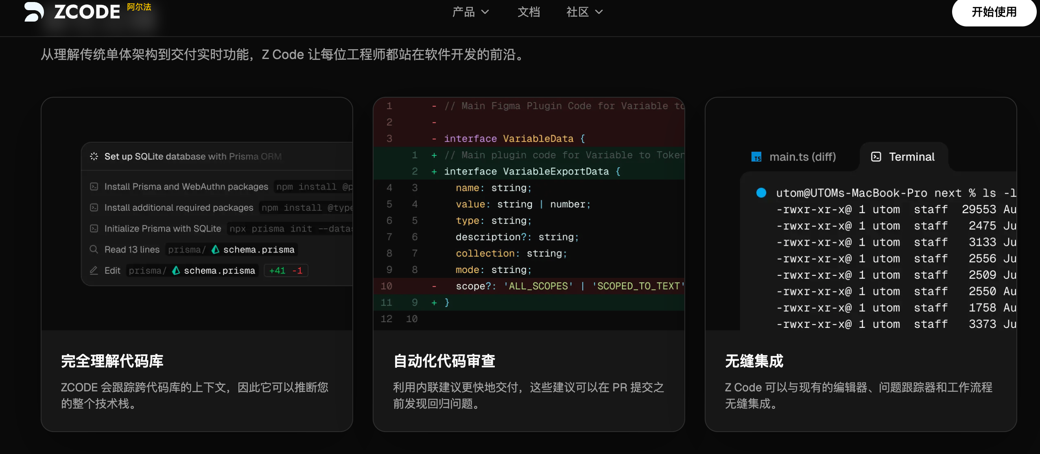
Task: Switch to the Terminal tab label
Action: click(x=912, y=157)
